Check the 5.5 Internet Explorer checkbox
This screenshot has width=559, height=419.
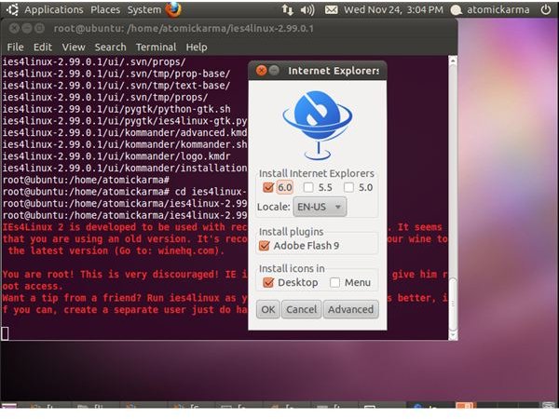308,187
